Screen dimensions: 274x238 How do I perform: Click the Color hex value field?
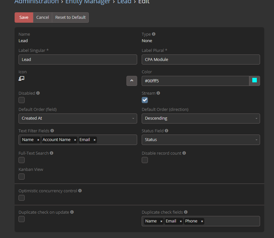tap(195, 81)
